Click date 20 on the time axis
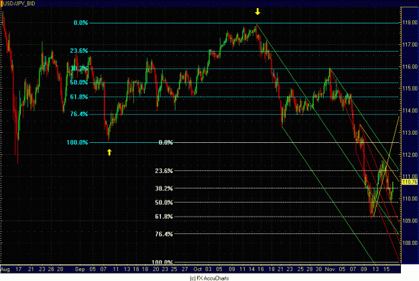 tap(156, 269)
